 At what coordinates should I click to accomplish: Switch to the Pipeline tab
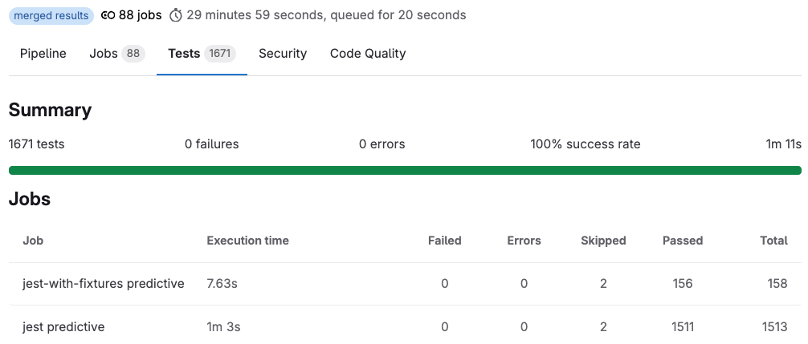coord(43,54)
